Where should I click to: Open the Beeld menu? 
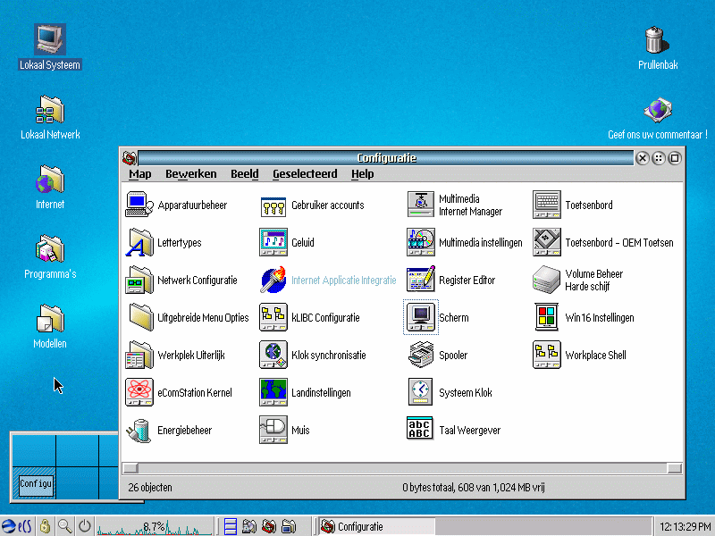(x=244, y=174)
